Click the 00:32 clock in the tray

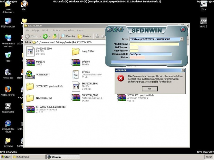[209, 157]
